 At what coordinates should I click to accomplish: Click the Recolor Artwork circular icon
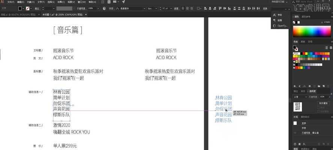(x=104, y=9)
